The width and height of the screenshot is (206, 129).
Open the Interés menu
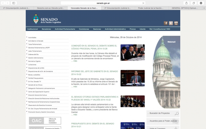[x=143, y=29]
